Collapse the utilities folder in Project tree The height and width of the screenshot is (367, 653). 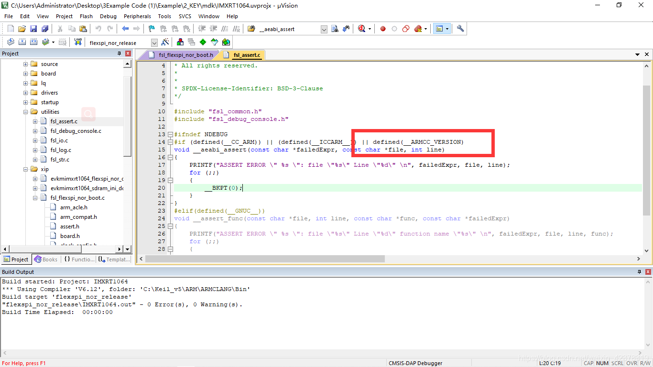coord(26,111)
